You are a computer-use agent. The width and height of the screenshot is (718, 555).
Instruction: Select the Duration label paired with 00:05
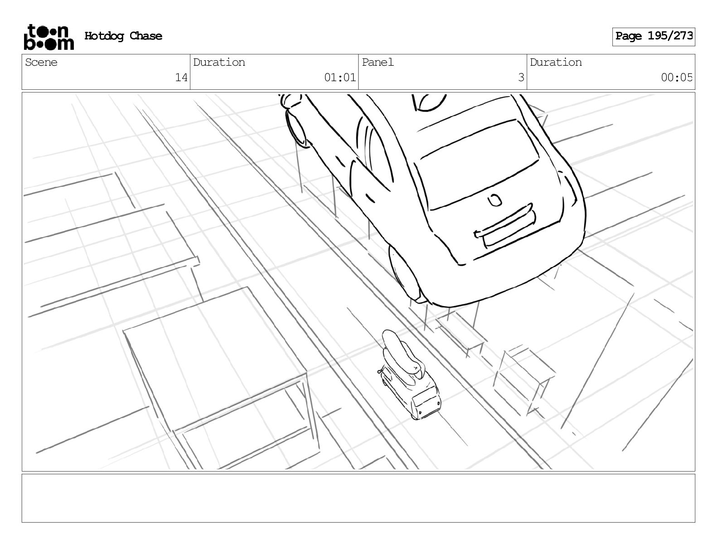556,63
